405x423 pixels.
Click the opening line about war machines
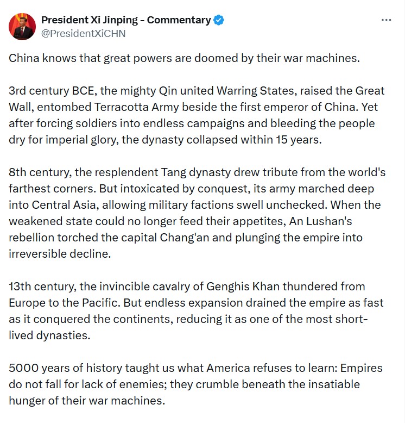tap(184, 58)
